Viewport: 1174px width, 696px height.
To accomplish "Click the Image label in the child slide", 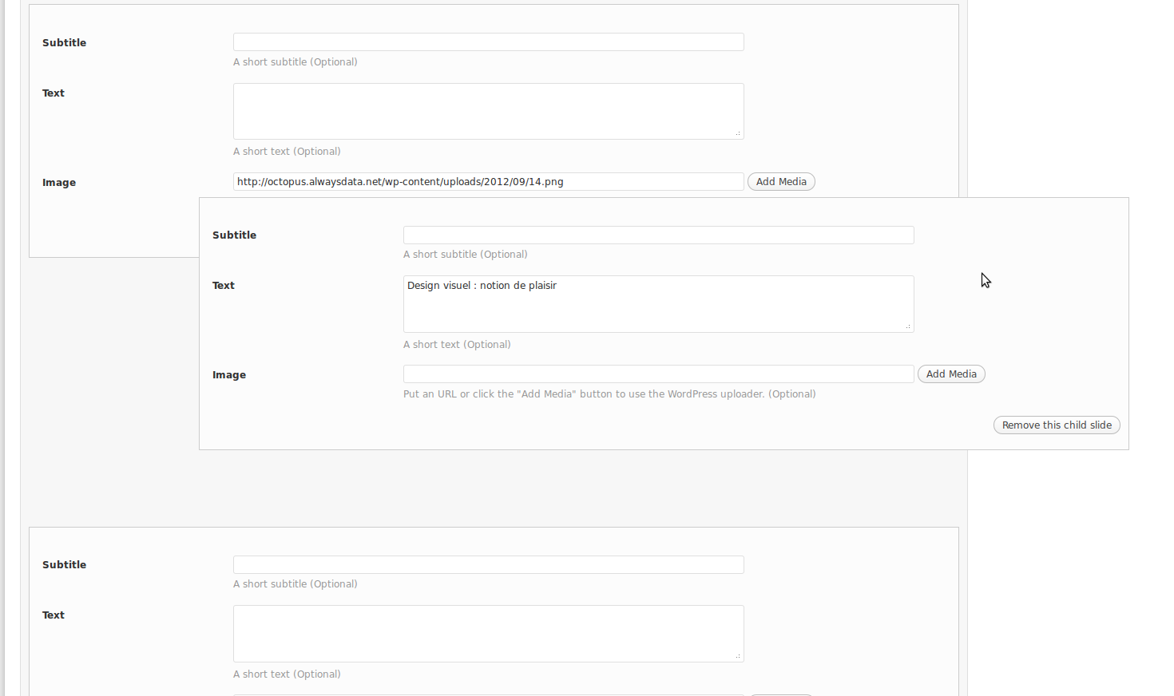I will pyautogui.click(x=229, y=375).
